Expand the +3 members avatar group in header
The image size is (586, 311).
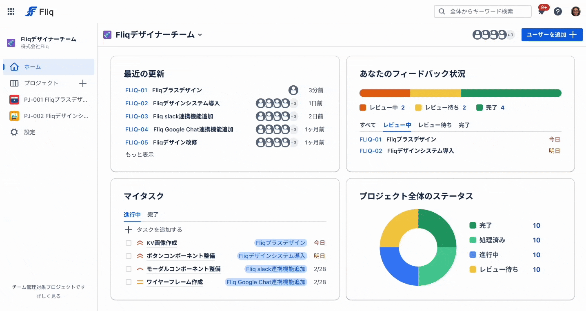point(510,35)
